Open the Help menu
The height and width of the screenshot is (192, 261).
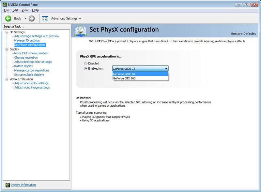click(x=35, y=10)
